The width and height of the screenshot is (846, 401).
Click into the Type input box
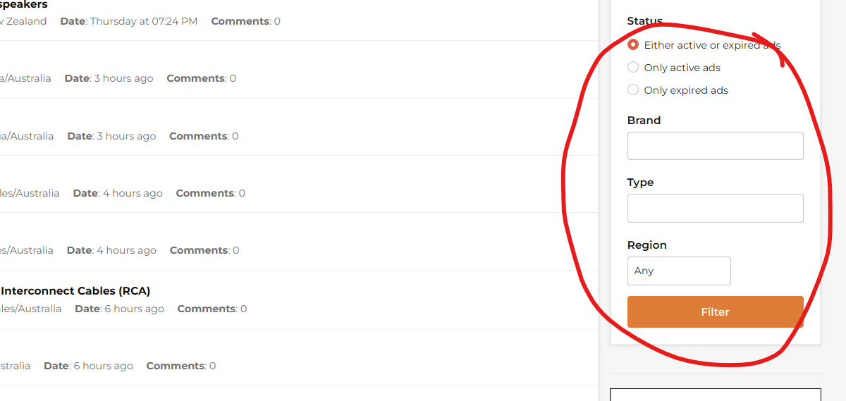pyautogui.click(x=715, y=208)
